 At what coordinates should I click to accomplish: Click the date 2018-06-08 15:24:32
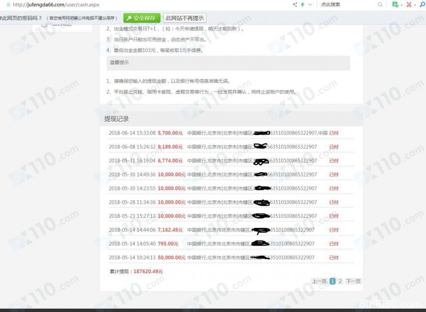click(132, 147)
